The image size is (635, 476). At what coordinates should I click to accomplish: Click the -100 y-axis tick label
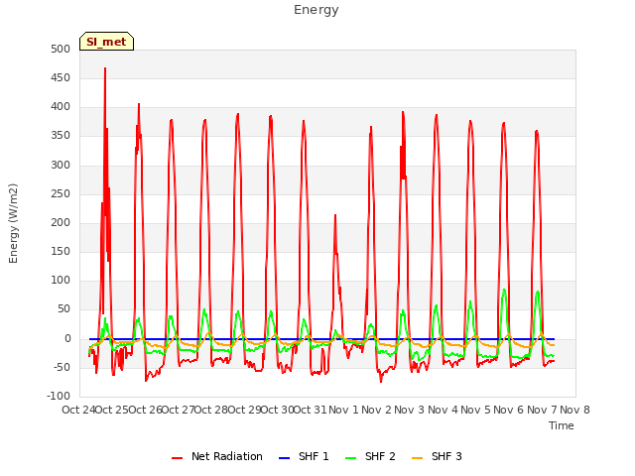click(59, 396)
